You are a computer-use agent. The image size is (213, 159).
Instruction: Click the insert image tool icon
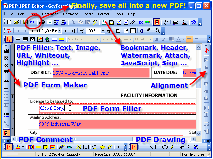coord(40,40)
